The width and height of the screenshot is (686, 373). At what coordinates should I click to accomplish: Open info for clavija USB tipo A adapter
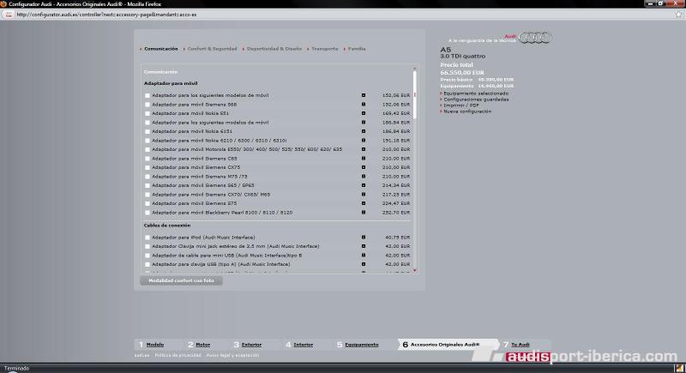click(x=363, y=264)
